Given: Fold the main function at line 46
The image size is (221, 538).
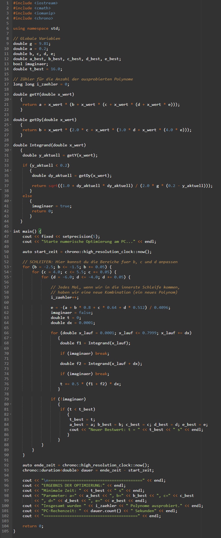Looking at the screenshot, I should [x=10, y=231].
